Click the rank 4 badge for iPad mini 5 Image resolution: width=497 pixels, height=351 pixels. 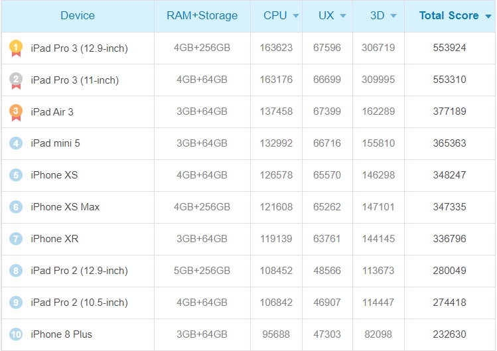pos(16,143)
